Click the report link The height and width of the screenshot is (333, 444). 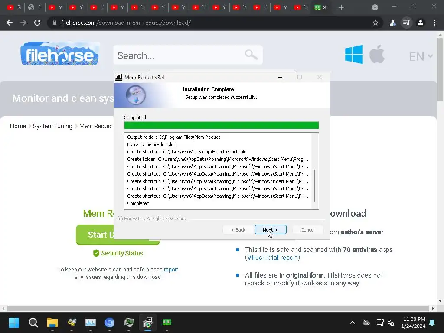pyautogui.click(x=171, y=269)
